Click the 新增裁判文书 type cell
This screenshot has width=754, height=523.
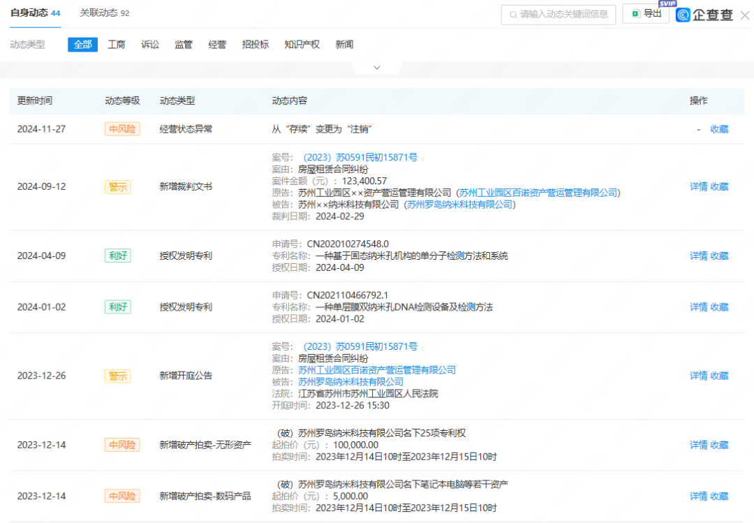(186, 186)
